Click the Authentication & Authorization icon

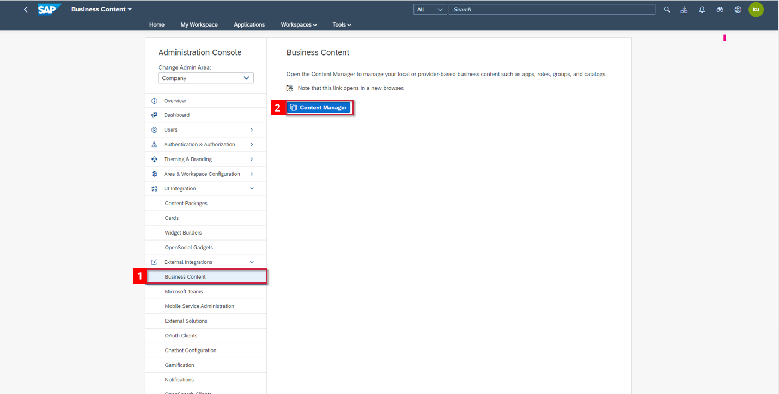click(154, 145)
